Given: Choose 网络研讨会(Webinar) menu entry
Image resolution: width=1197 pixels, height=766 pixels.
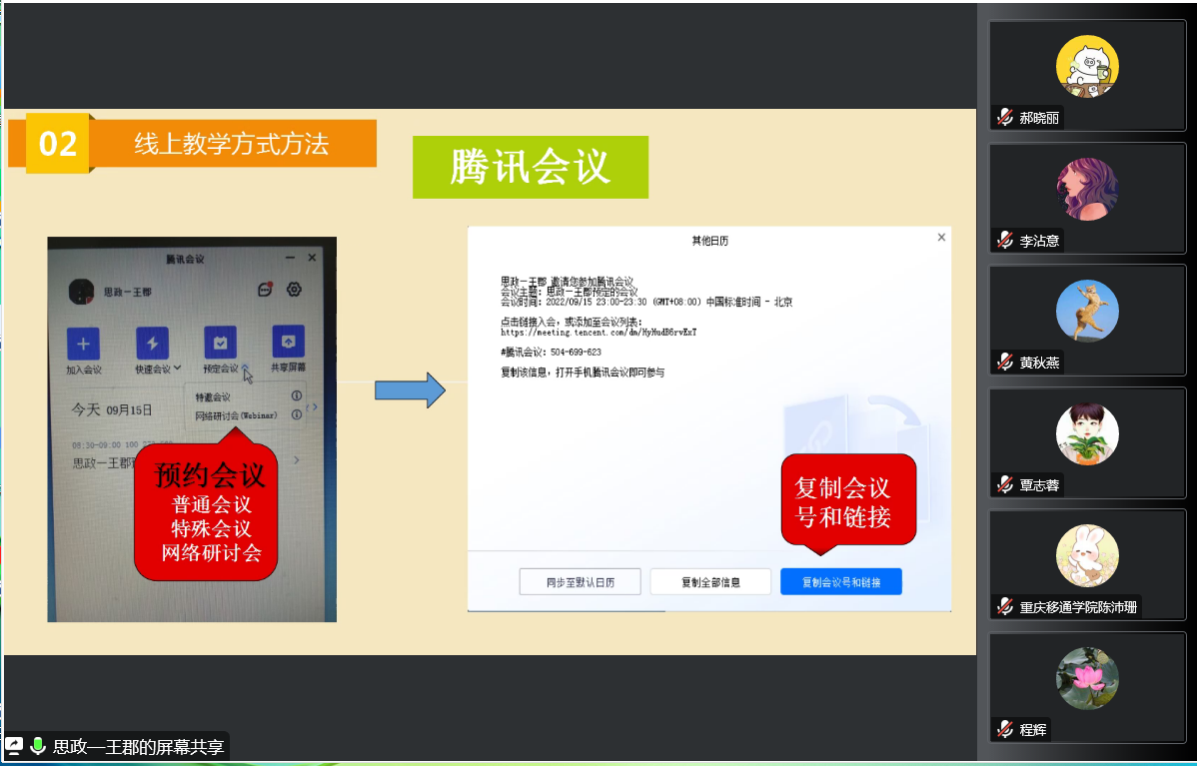Looking at the screenshot, I should (x=234, y=414).
